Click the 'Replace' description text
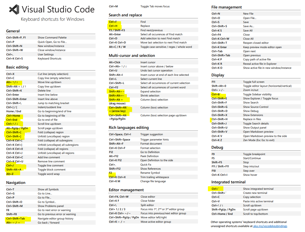This screenshot has width=305, height=232. [x=145, y=26]
